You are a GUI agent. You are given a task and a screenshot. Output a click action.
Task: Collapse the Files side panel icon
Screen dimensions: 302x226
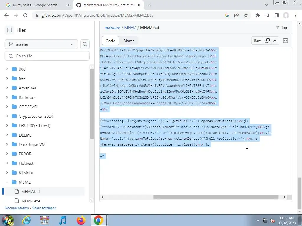tap(9, 30)
